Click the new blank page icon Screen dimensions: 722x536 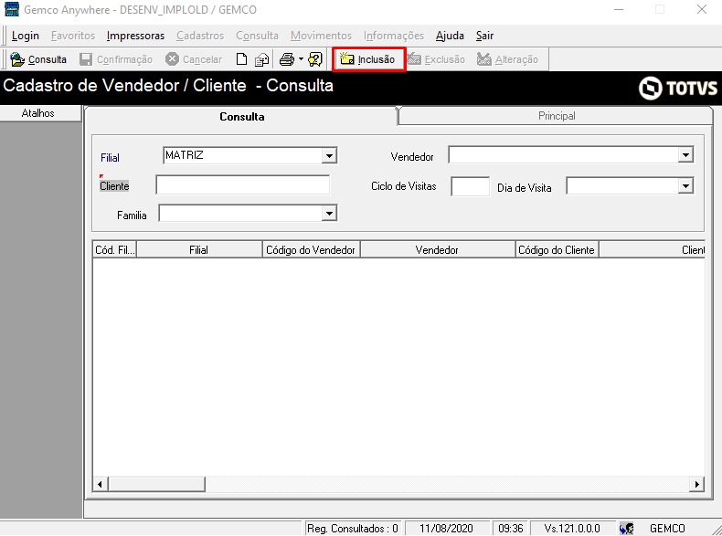tap(241, 59)
